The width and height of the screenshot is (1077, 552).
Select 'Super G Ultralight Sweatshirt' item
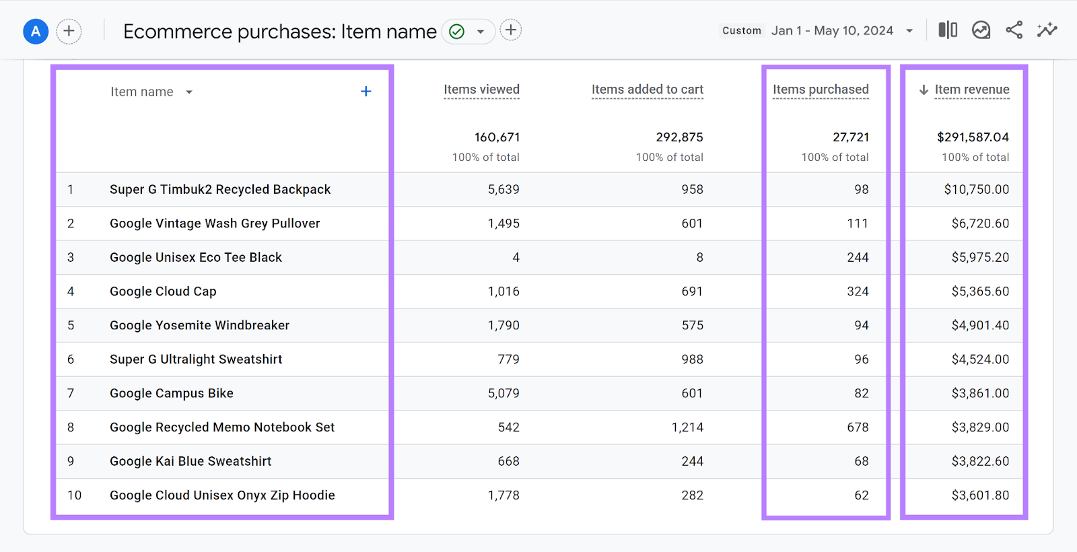coord(196,359)
